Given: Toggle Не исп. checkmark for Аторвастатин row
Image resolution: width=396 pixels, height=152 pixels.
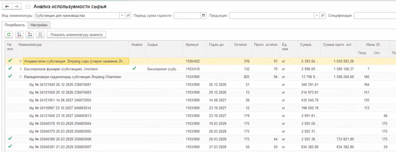Looking at the screenshot, I should point(10,61).
